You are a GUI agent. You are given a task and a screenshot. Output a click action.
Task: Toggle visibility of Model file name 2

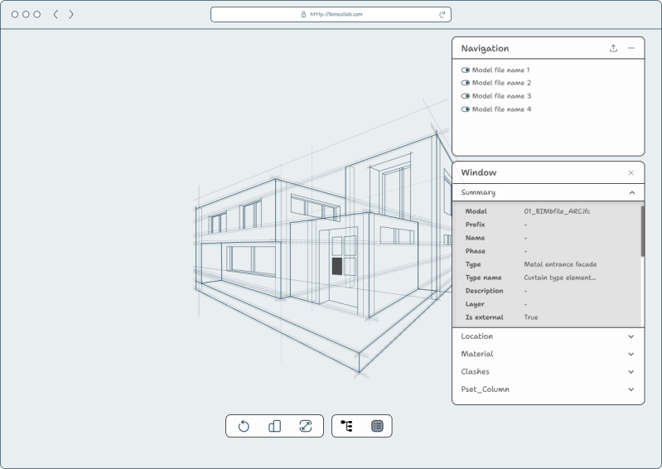(x=466, y=83)
